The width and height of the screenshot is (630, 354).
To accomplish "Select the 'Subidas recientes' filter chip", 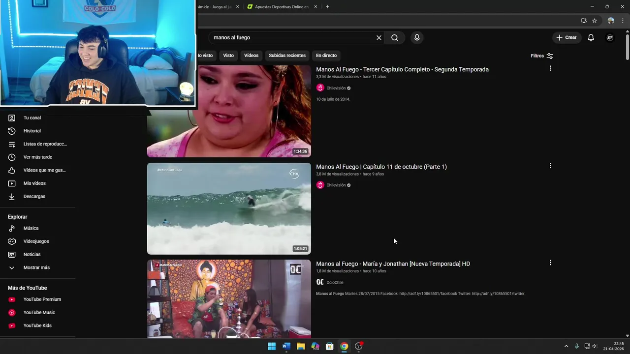I will (287, 56).
